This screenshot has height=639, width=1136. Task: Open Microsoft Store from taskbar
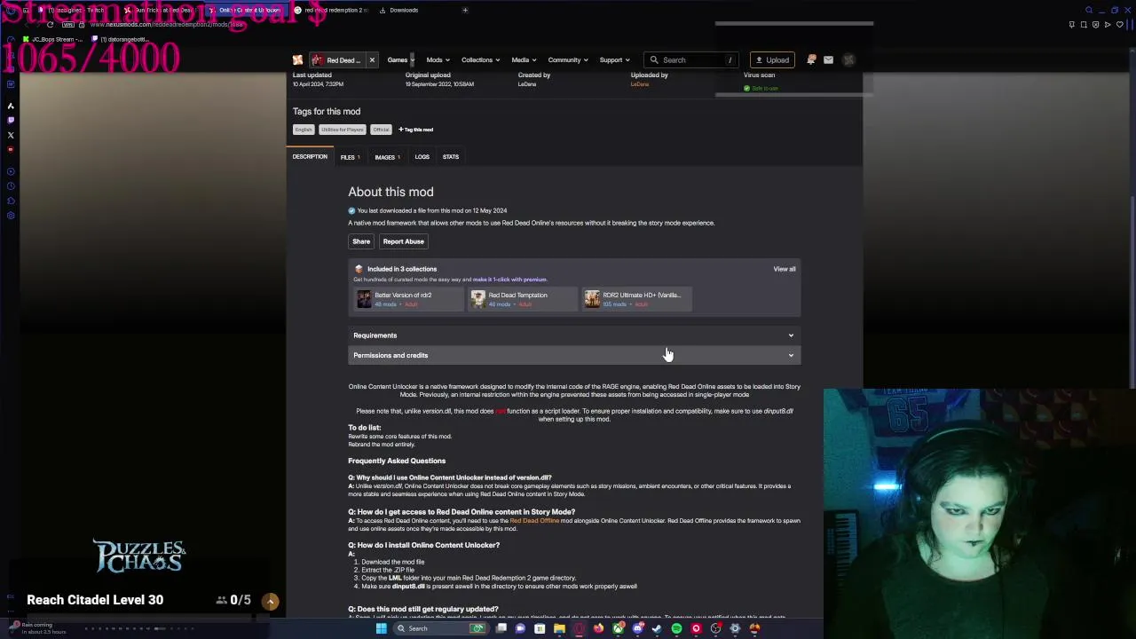coord(540,628)
